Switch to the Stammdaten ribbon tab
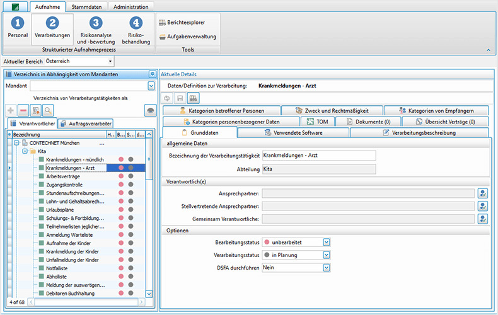498x315 pixels. tap(88, 6)
